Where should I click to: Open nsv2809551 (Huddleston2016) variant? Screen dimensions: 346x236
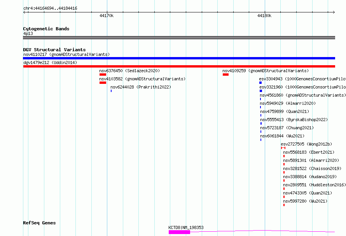(x=315, y=185)
